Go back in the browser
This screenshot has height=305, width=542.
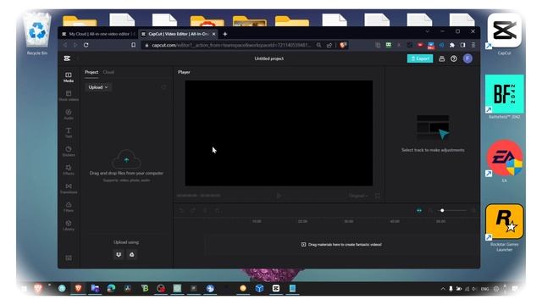tap(64, 45)
